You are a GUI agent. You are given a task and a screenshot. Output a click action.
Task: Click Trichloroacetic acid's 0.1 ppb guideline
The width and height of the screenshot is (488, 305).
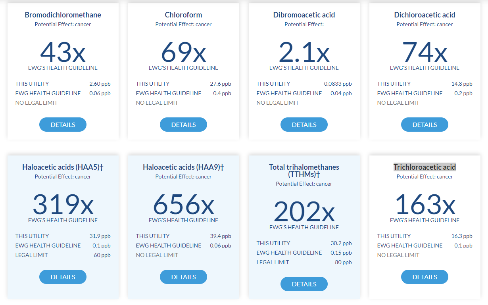click(x=463, y=246)
